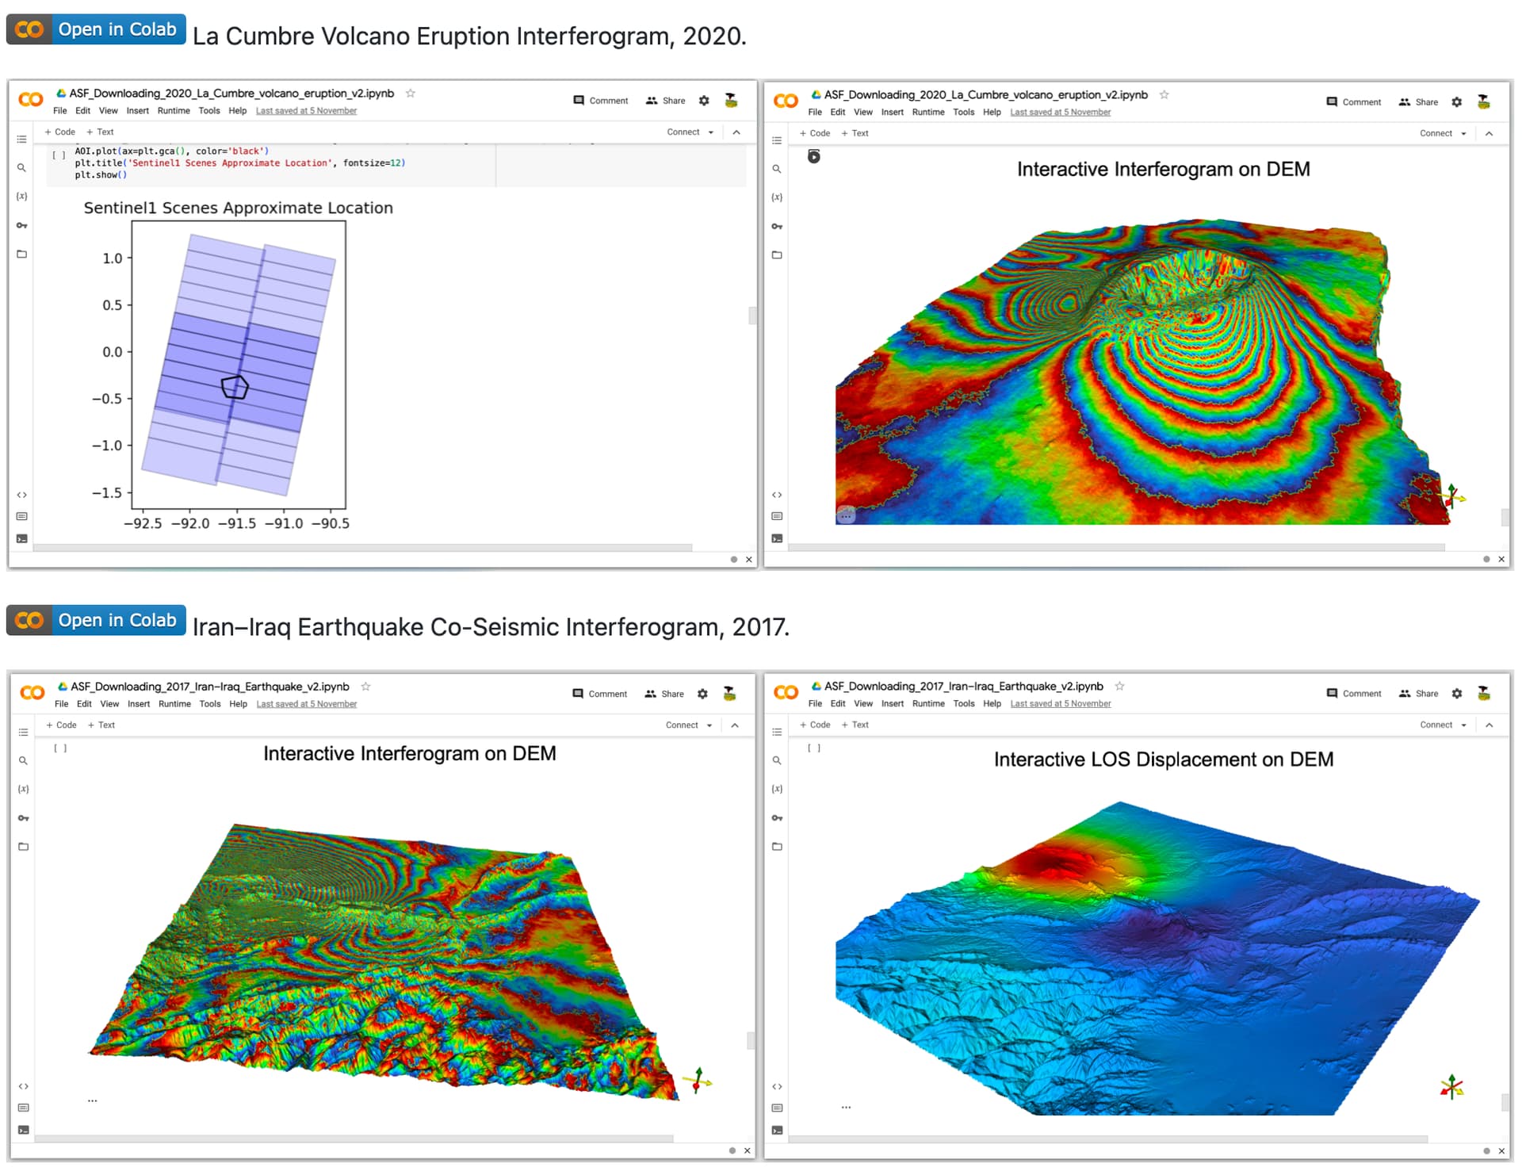Image resolution: width=1522 pixels, height=1171 pixels.
Task: Open the code snippets panel
Action: (x=21, y=494)
